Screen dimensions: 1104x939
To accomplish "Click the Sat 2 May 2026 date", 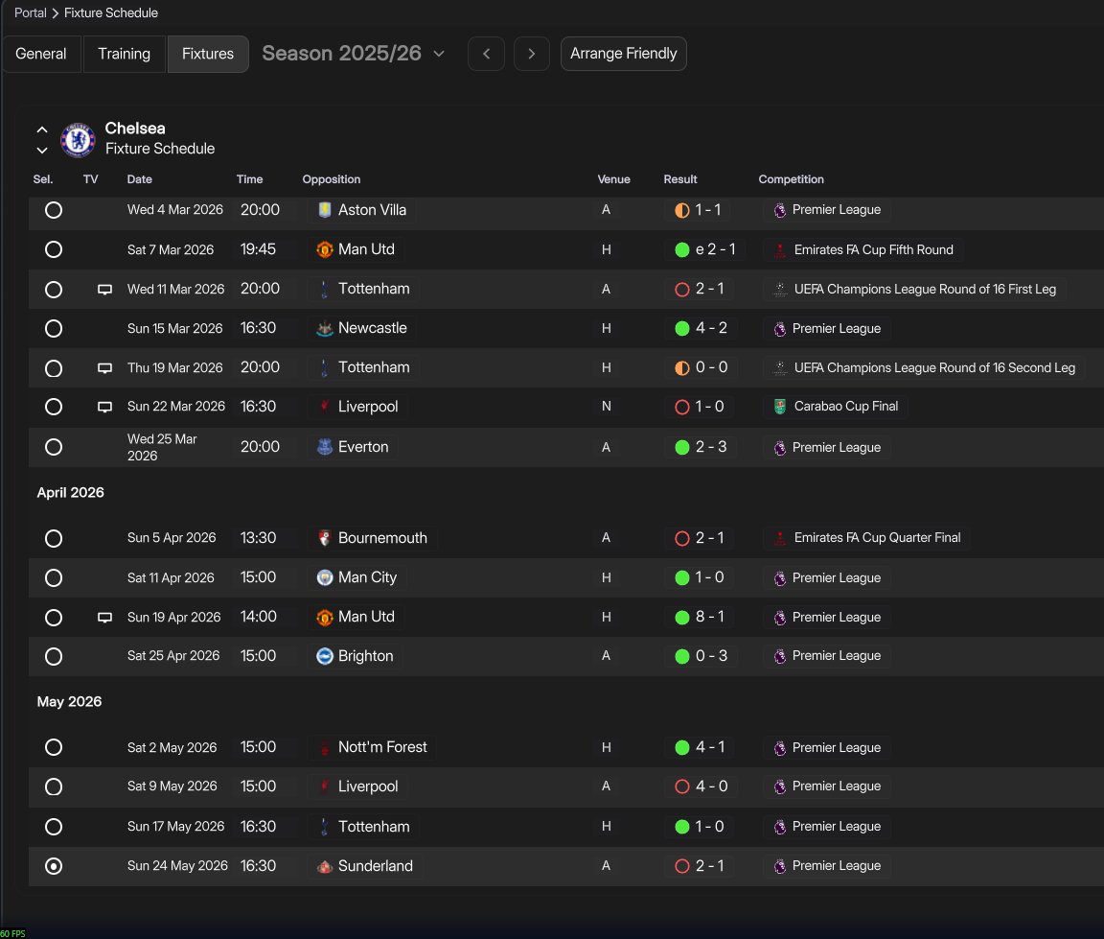I will 172,747.
